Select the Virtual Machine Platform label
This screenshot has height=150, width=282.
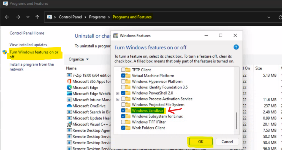[x=153, y=76]
